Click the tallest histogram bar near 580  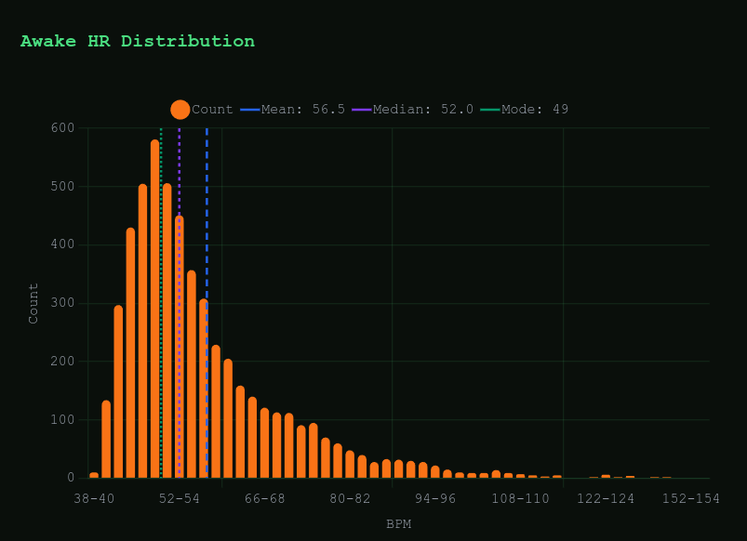point(154,309)
